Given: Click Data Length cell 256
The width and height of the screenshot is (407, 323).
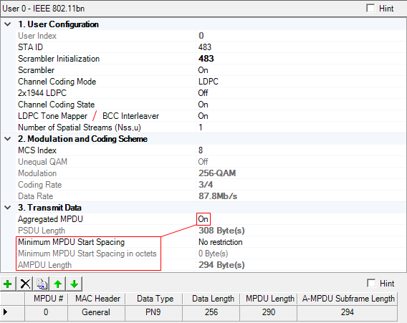Looking at the screenshot, I should (211, 312).
